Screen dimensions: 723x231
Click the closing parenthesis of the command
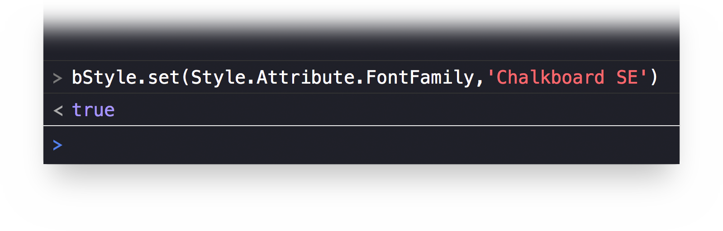pos(654,78)
